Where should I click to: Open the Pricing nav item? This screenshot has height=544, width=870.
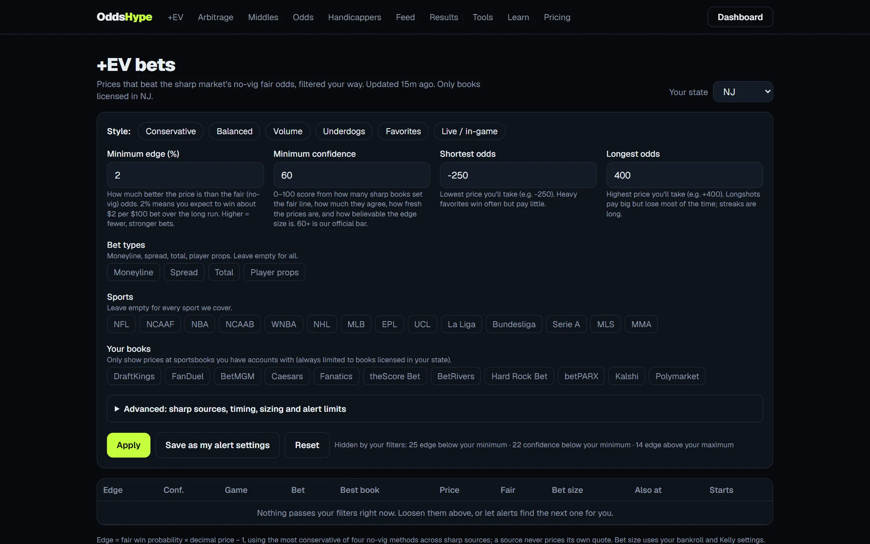557,17
